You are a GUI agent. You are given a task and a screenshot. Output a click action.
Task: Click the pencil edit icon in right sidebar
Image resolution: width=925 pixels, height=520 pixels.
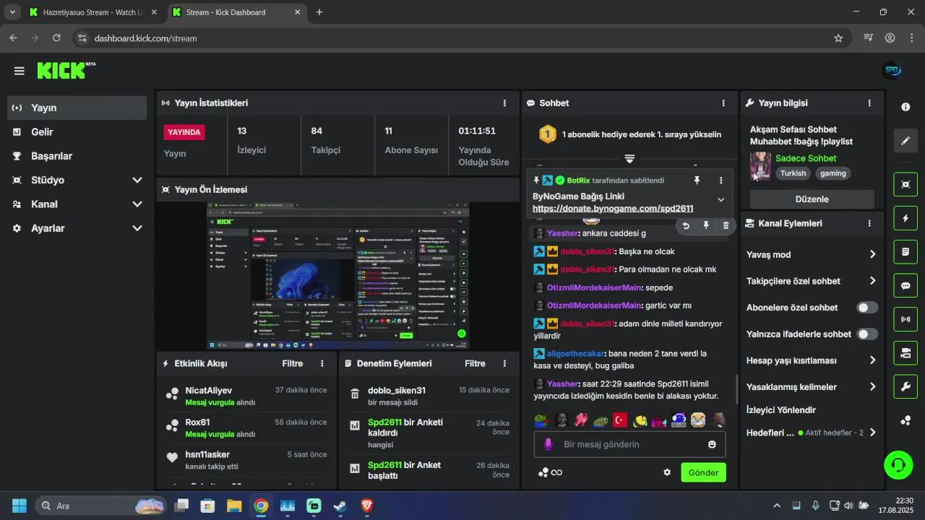[905, 141]
